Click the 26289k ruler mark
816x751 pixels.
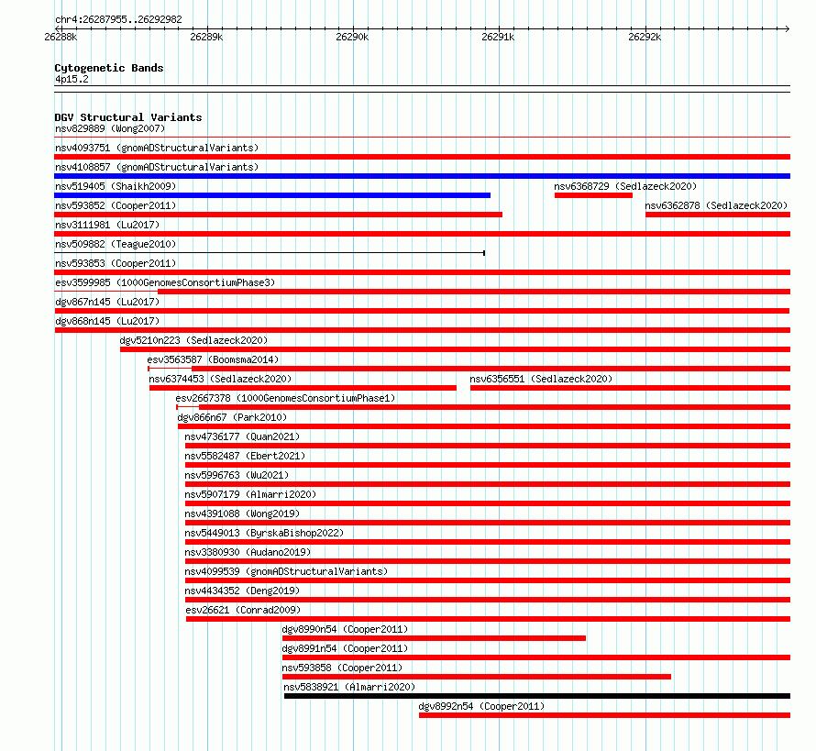[x=206, y=37]
